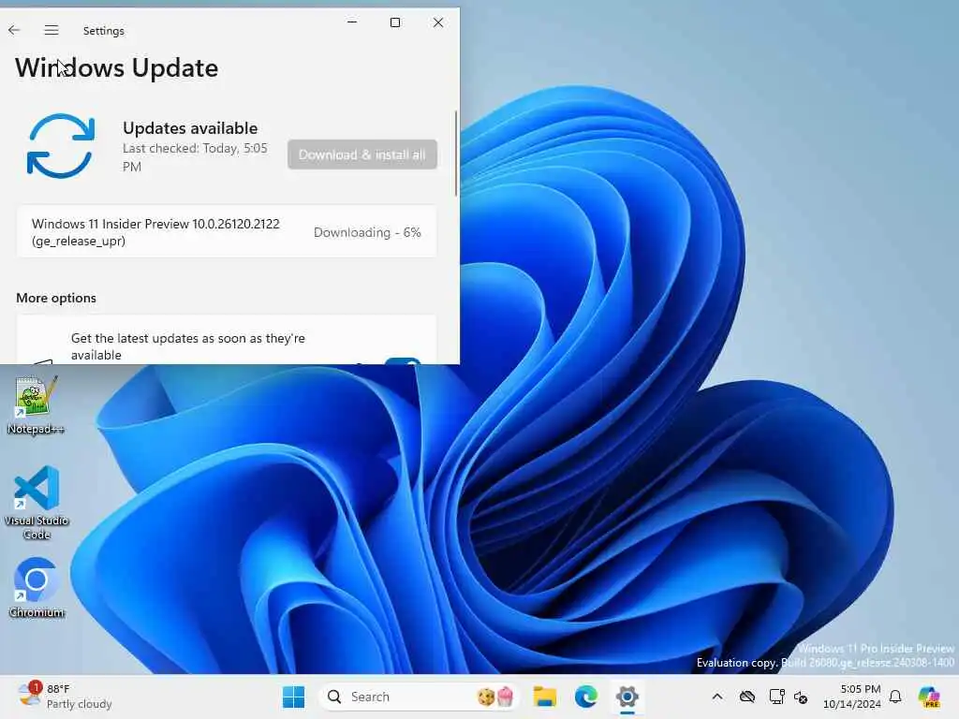Click Download & install all button
This screenshot has width=959, height=719.
[362, 154]
